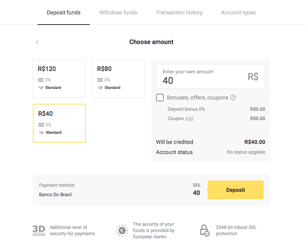Click the Enter your own amount field
305x243 pixels.
point(203,77)
